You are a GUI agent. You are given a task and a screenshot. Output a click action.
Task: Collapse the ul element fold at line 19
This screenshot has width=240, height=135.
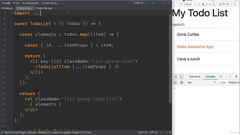12,99
